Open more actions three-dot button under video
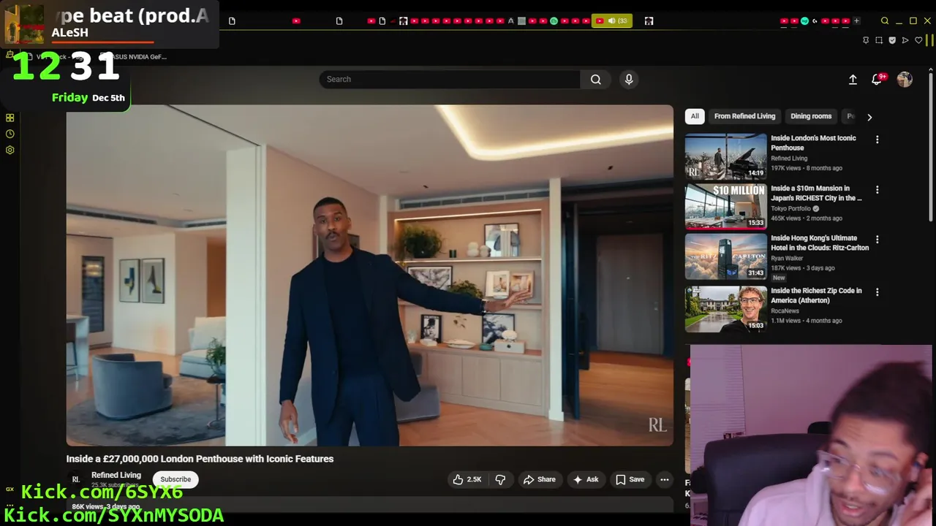 [664, 479]
